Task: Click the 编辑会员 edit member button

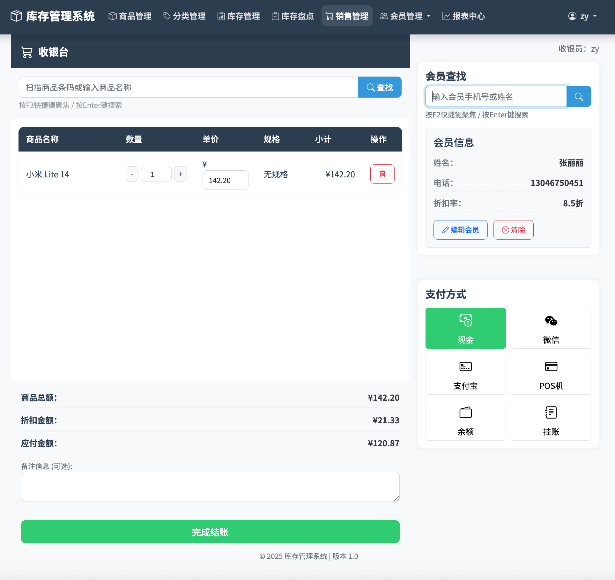Action: point(460,230)
